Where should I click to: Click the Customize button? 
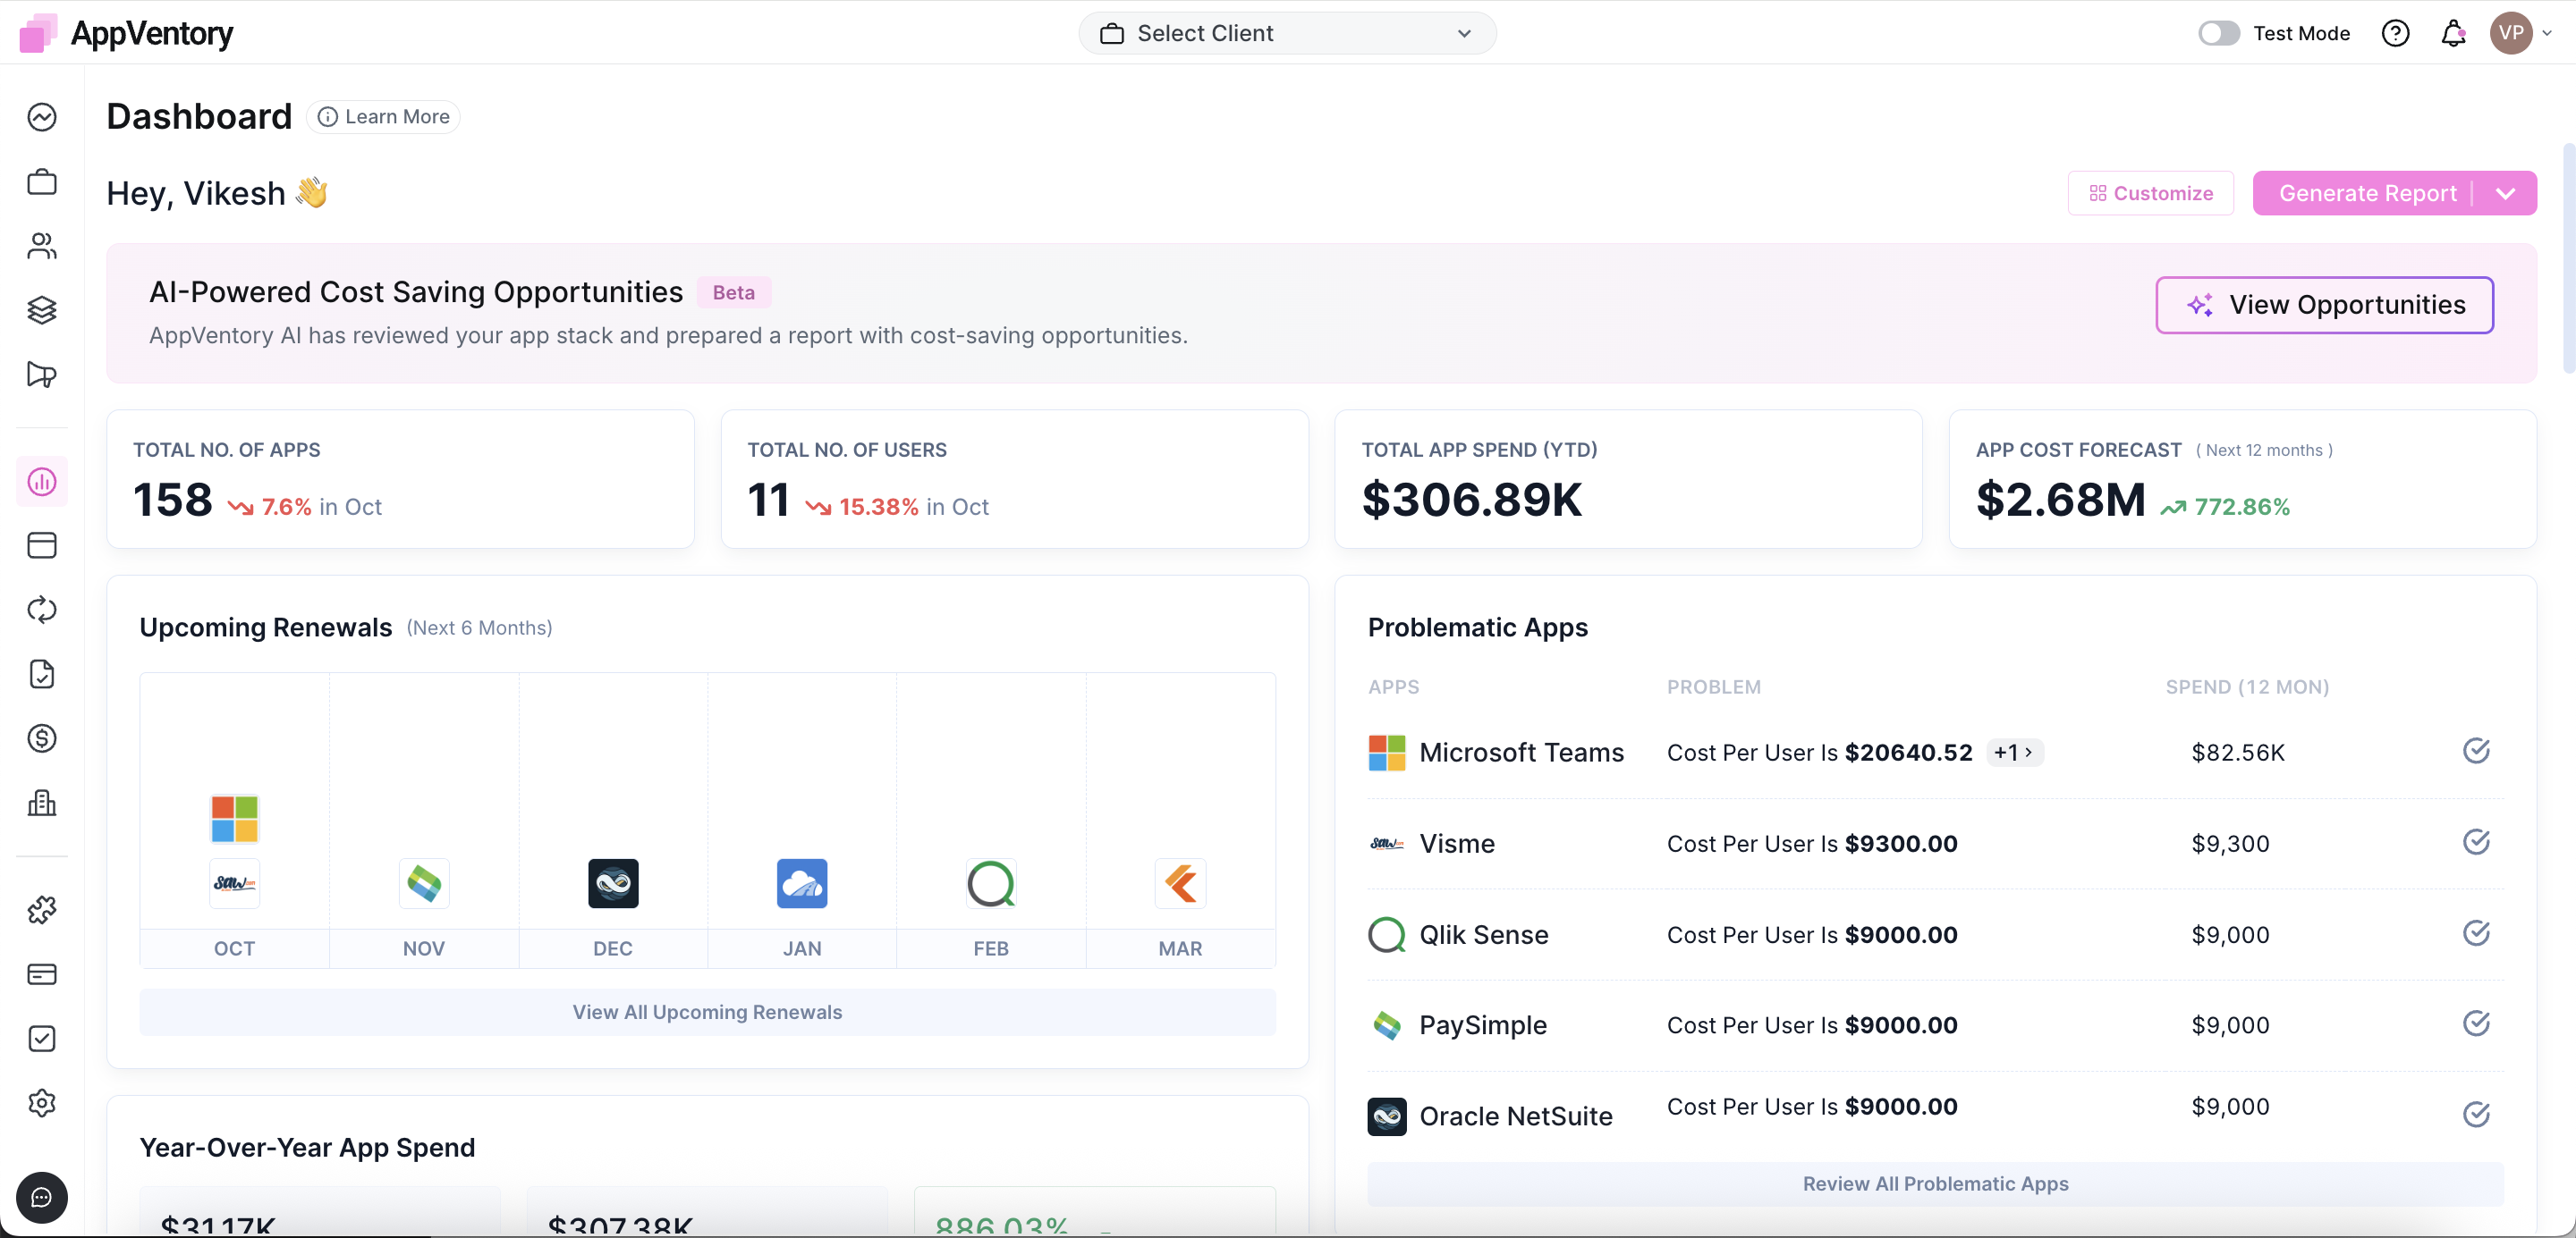2150,194
